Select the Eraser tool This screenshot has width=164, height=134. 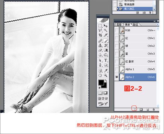click(100, 50)
